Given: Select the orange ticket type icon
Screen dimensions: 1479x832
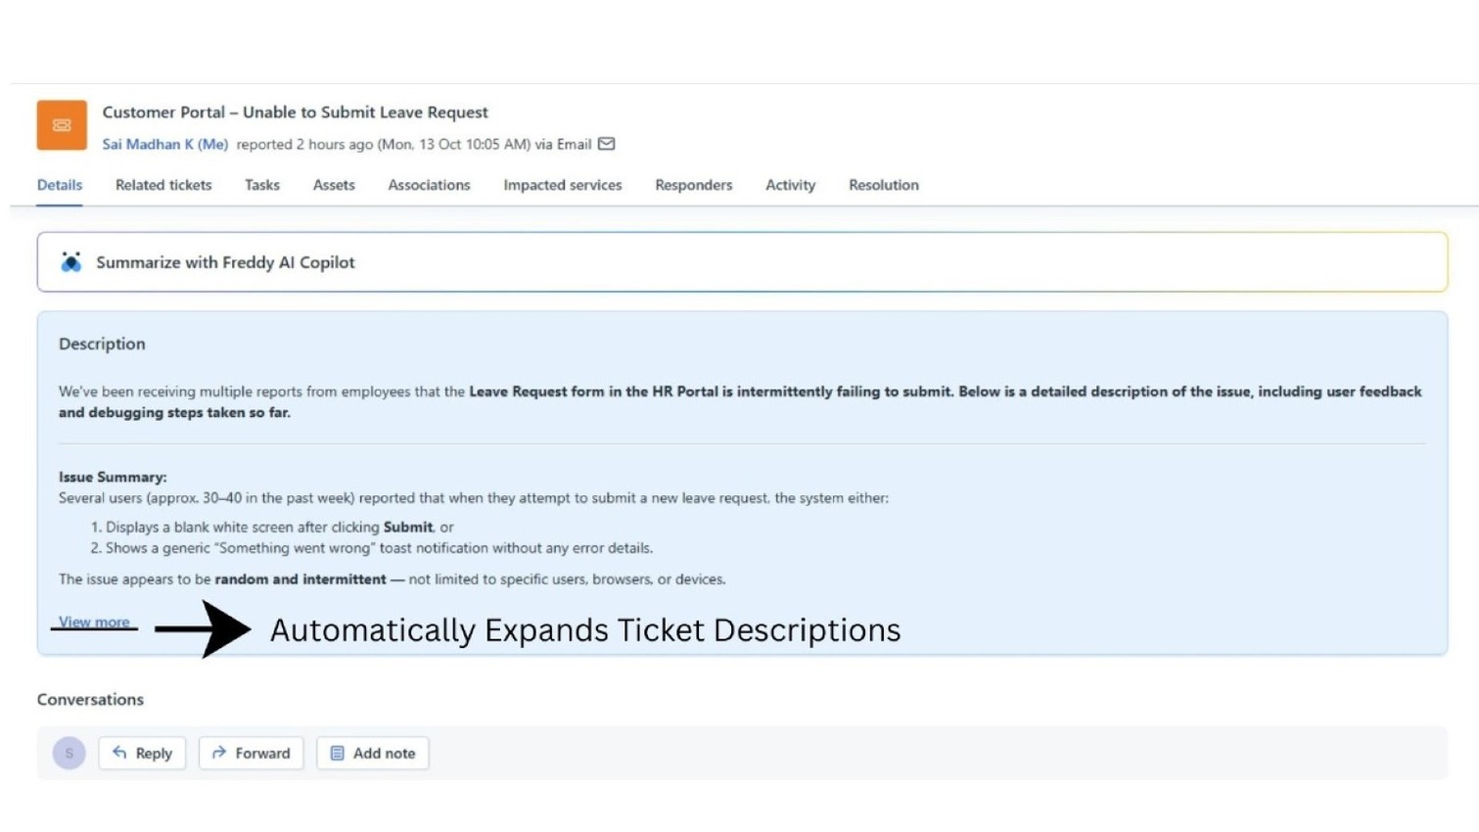Looking at the screenshot, I should pyautogui.click(x=61, y=125).
